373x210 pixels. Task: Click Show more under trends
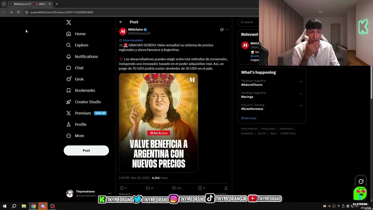point(249,118)
